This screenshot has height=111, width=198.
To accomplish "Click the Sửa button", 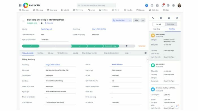I will (136, 20).
